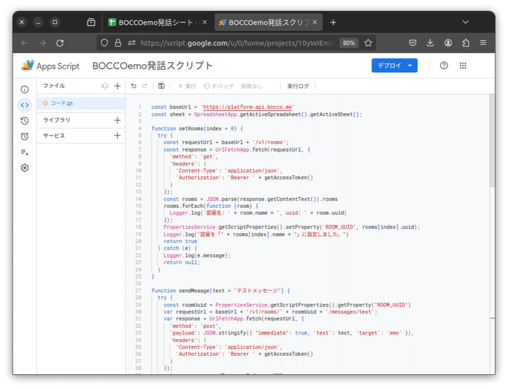
Task: Add a service with plus icon
Action: pyautogui.click(x=117, y=135)
